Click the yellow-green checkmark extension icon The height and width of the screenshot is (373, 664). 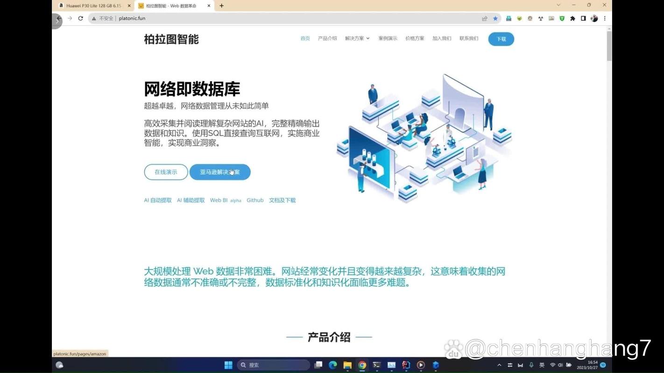tap(519, 19)
